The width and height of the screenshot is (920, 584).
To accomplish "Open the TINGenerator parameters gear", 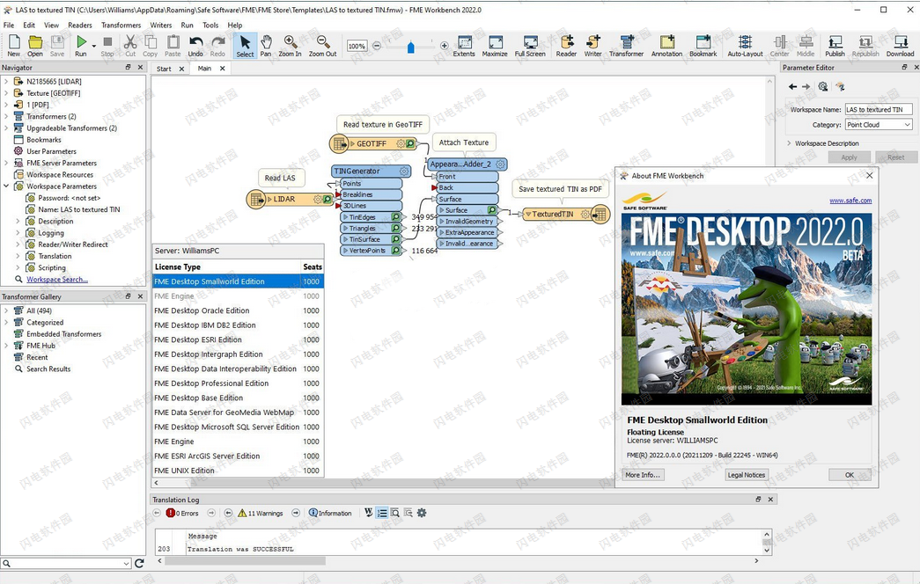I will tap(404, 172).
